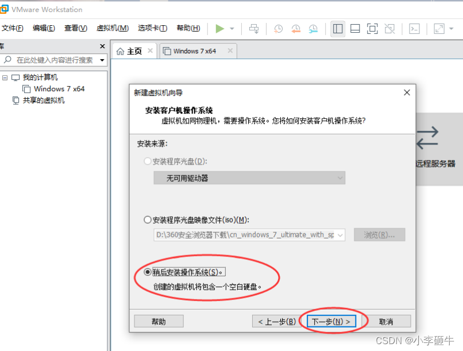Screen dimensions: 463x351
Task: Close the Windows 7 x64 tab
Action: click(230, 50)
